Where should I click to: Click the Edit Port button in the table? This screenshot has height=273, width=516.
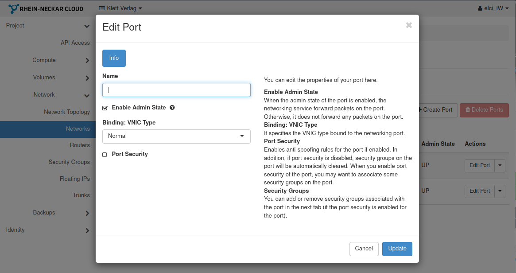pyautogui.click(x=479, y=165)
